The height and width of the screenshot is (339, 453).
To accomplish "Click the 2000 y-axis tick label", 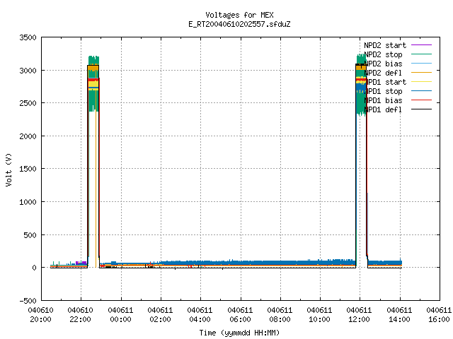I will coord(28,136).
